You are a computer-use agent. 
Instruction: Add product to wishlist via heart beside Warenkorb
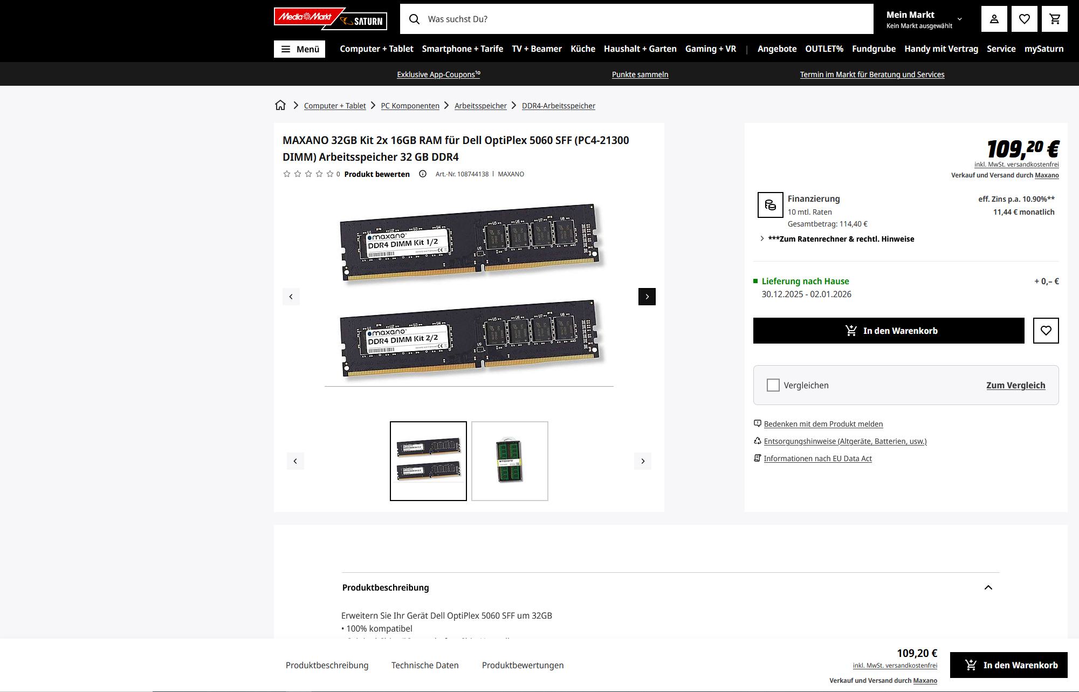(x=1046, y=330)
